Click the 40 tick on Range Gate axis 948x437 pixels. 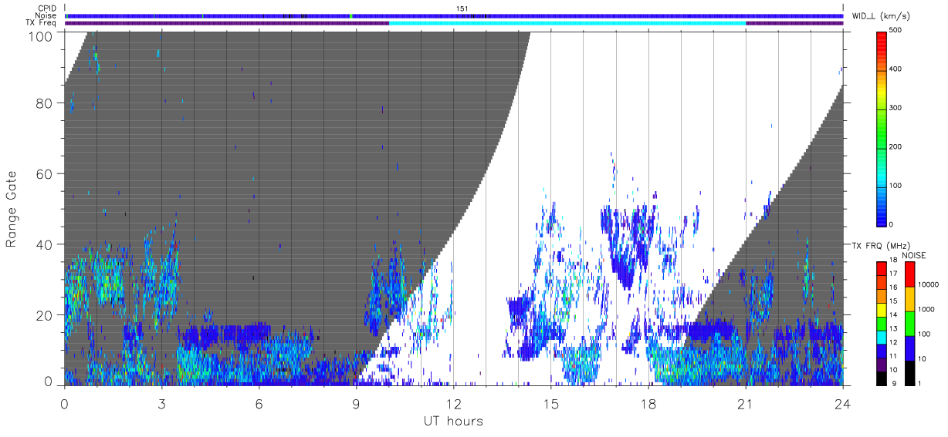[x=46, y=244]
